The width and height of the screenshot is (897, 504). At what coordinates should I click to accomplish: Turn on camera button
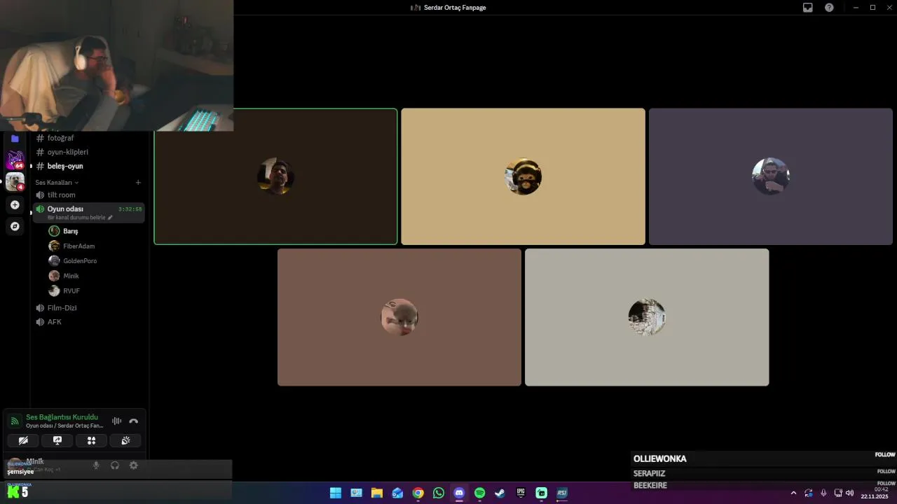pyautogui.click(x=23, y=440)
